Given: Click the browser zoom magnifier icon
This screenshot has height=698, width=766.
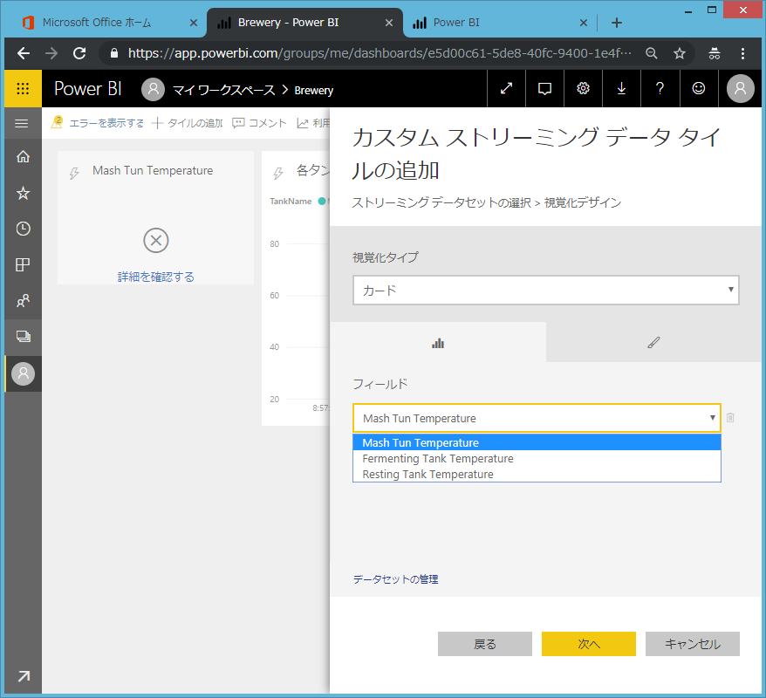Looking at the screenshot, I should [x=651, y=53].
